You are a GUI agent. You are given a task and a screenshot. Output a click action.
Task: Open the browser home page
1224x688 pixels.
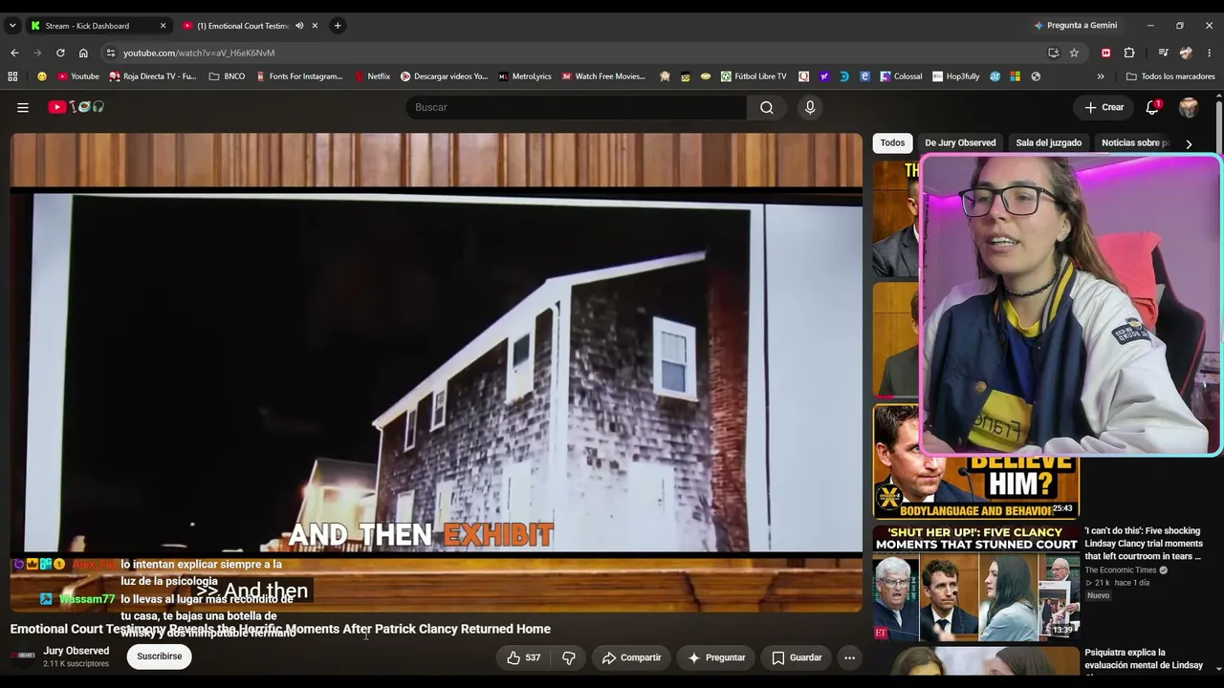[83, 53]
